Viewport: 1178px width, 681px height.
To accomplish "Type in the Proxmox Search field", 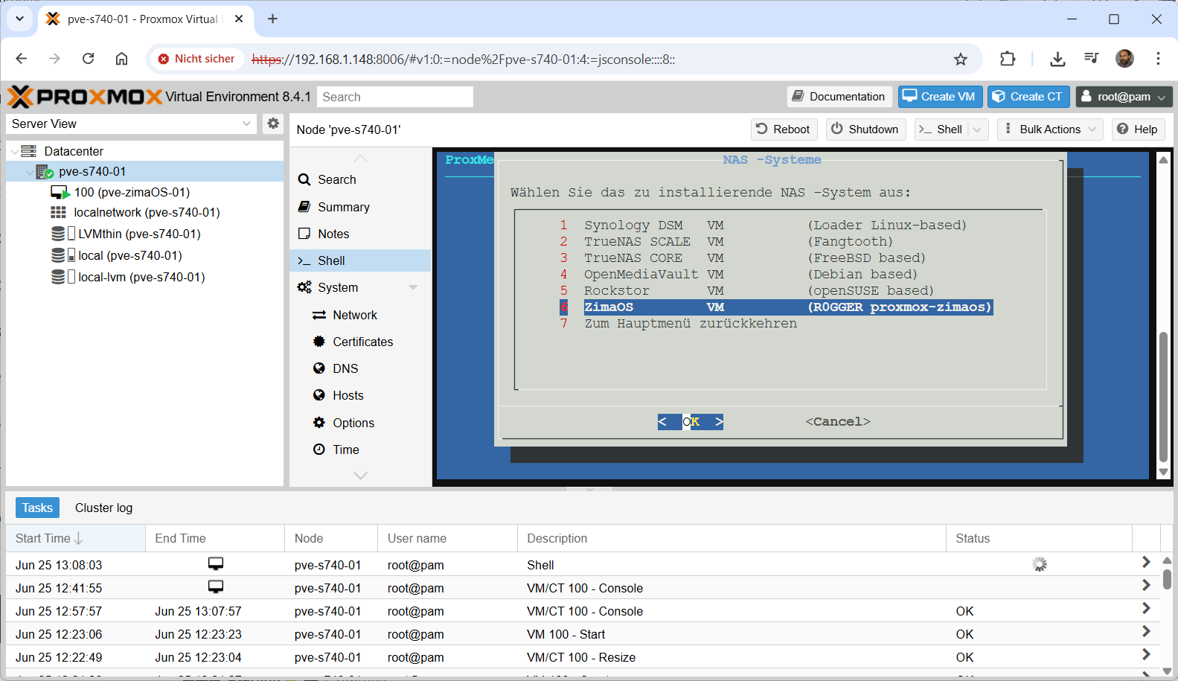I will [395, 97].
